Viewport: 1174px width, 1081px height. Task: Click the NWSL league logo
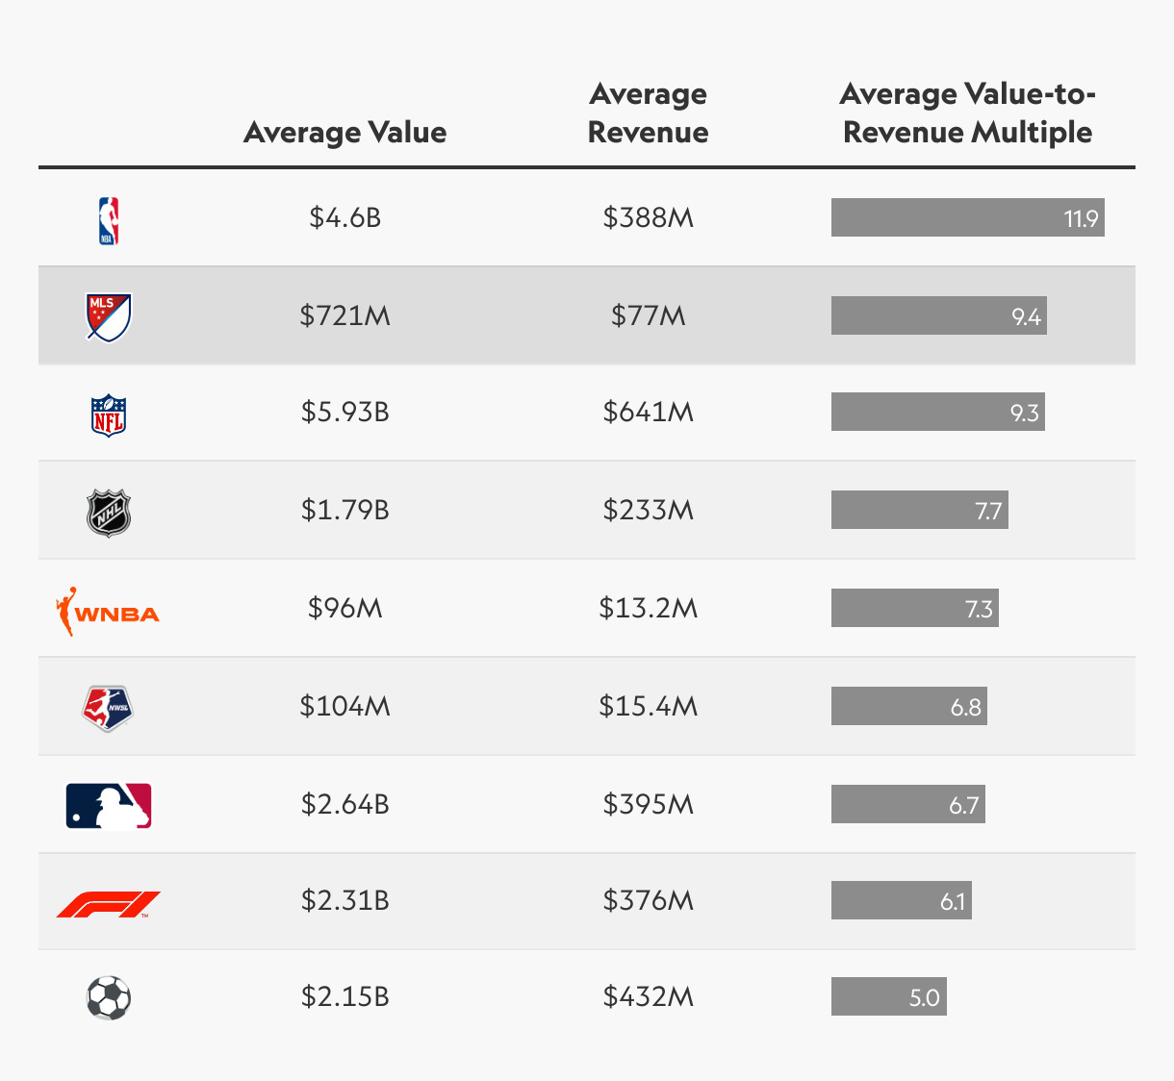coord(108,709)
